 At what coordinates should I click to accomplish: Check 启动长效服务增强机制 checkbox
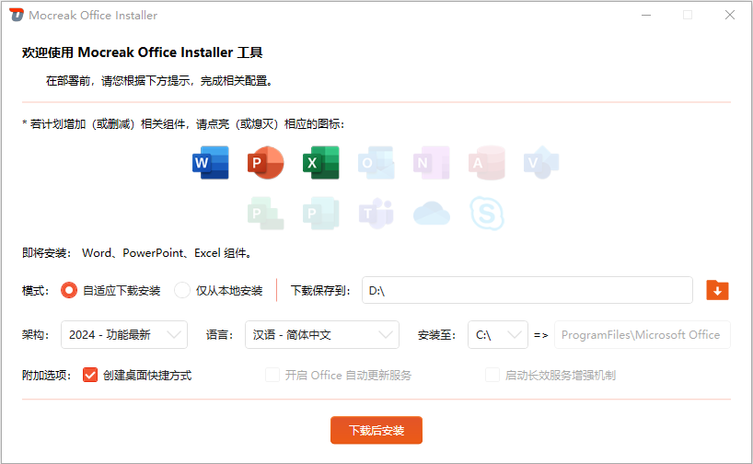coord(492,375)
